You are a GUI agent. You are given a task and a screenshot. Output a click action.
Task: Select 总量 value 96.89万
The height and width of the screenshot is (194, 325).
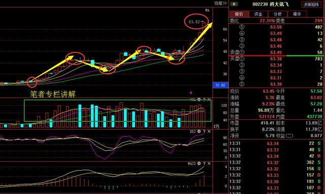[x=266, y=110]
